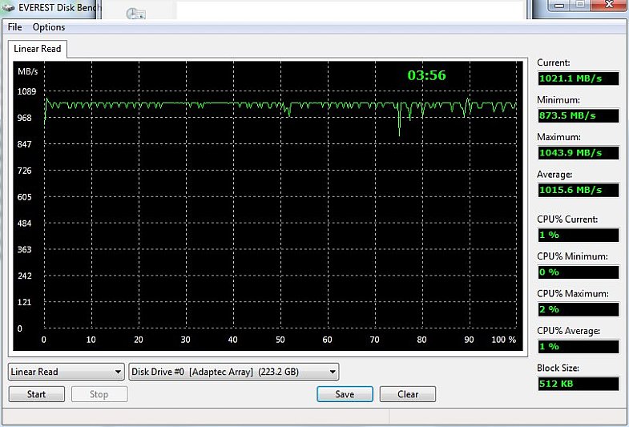Click the CPU% Minimum 0 % value

[579, 272]
